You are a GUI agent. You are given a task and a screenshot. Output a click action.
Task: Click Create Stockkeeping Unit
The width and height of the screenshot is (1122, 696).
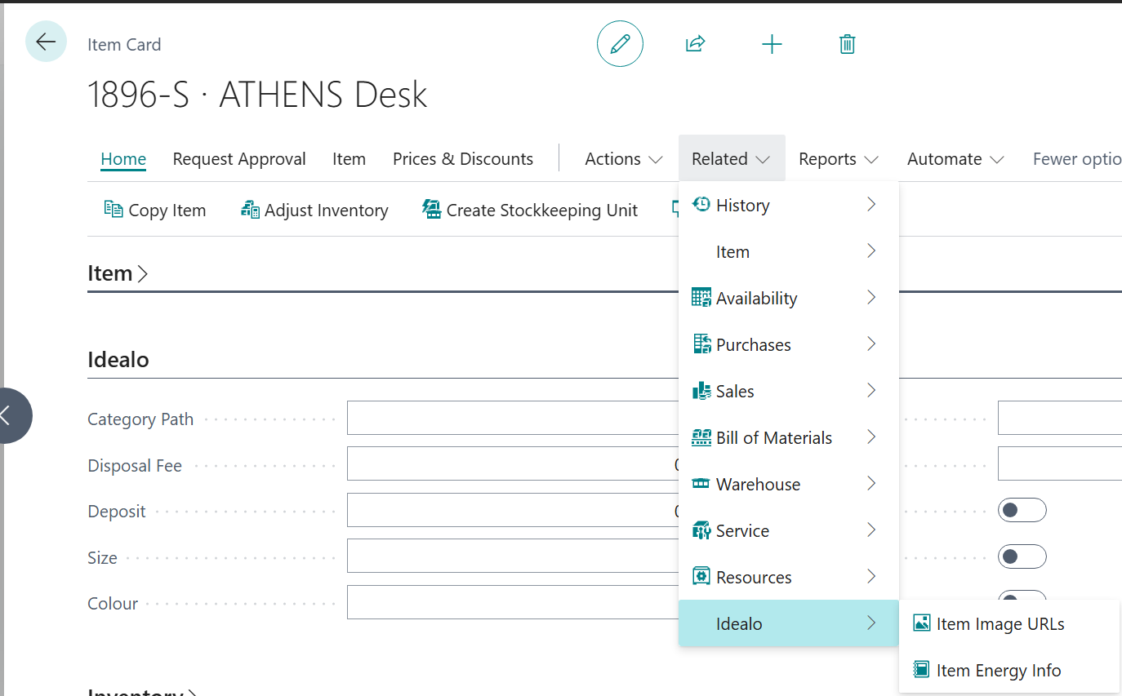(529, 211)
